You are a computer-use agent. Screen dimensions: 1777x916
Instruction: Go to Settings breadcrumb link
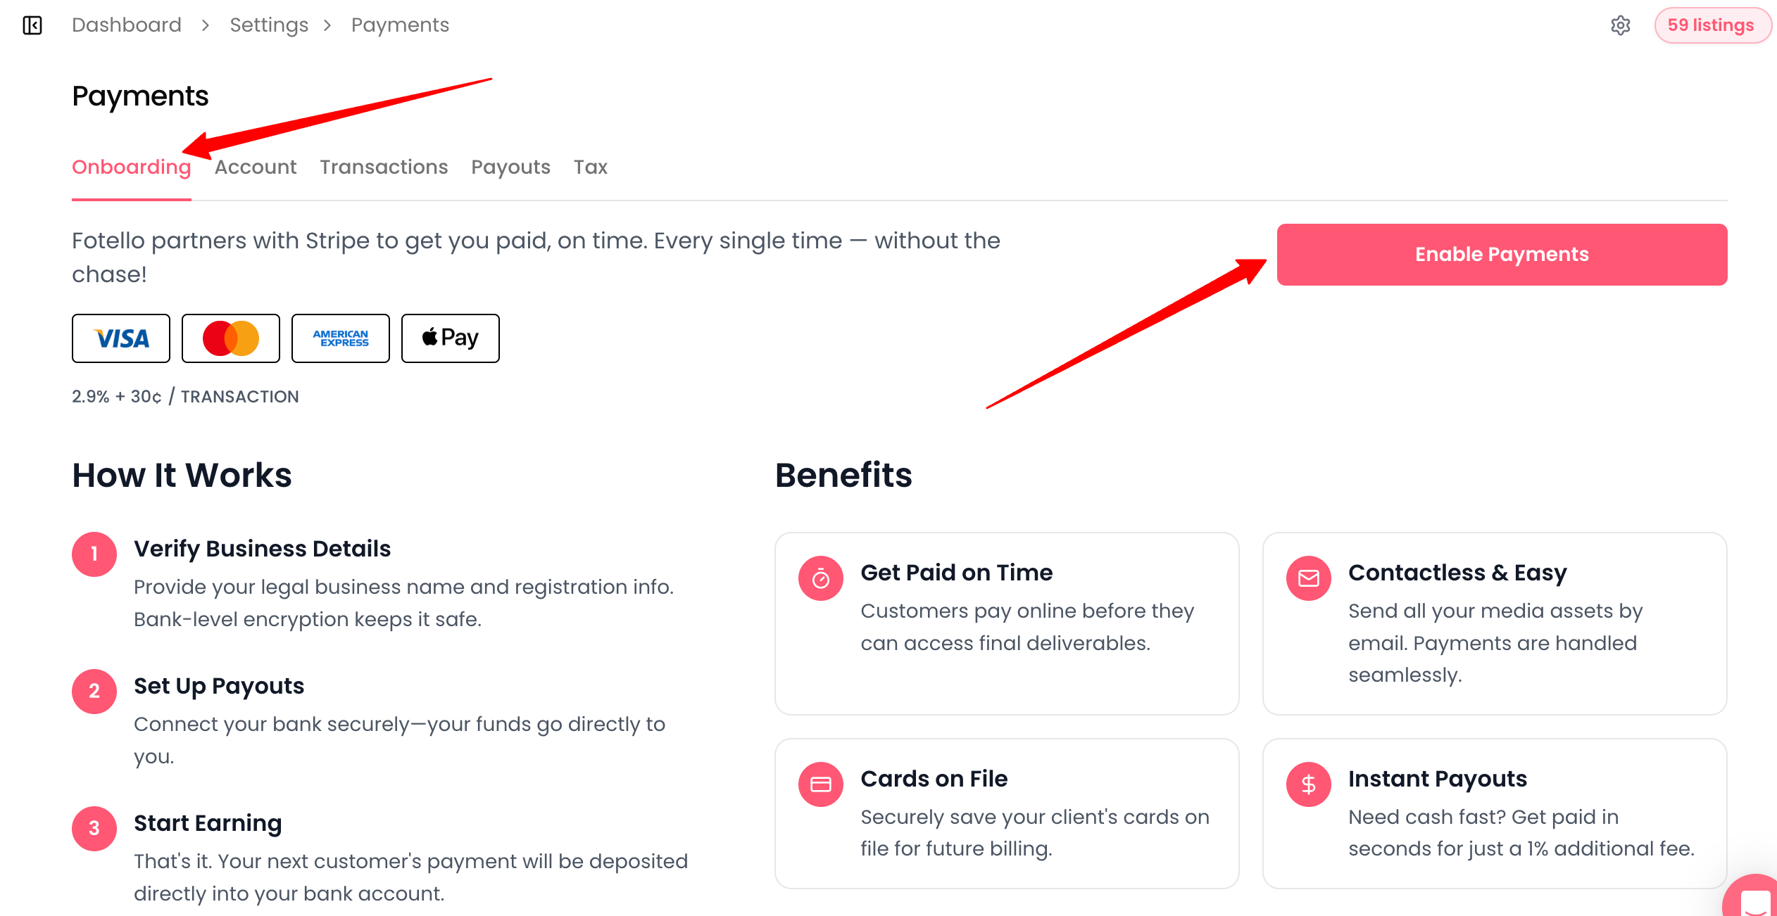(x=269, y=25)
